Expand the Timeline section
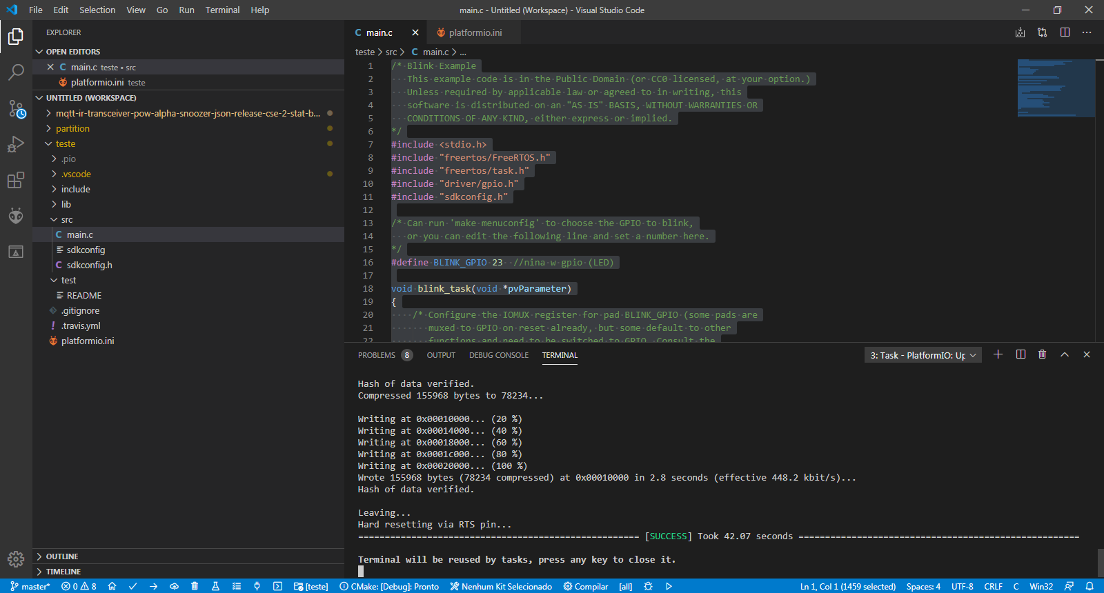 tap(188, 572)
